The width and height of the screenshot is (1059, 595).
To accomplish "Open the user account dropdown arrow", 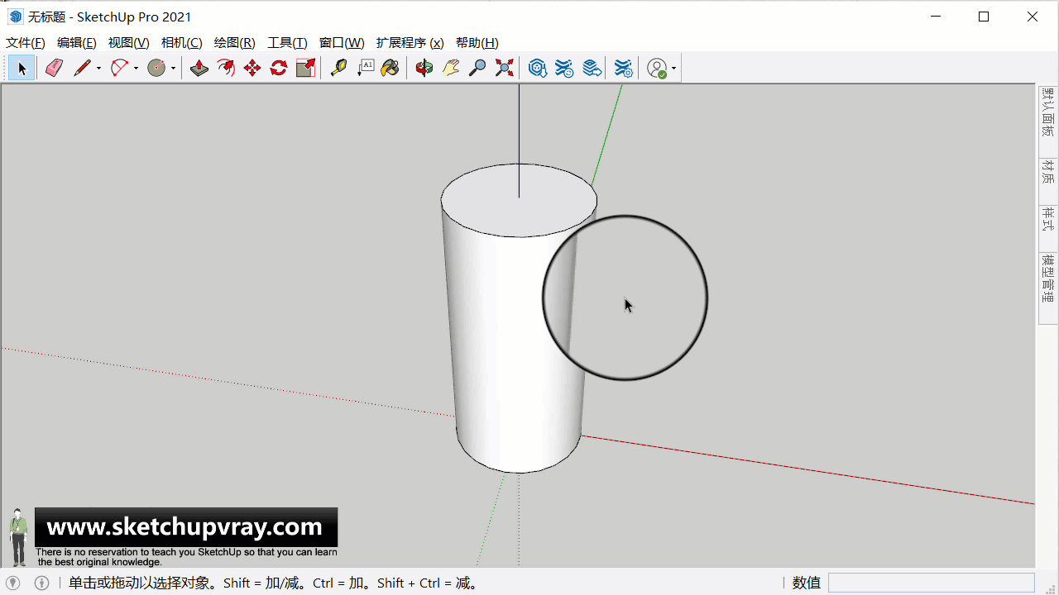I will coord(674,68).
